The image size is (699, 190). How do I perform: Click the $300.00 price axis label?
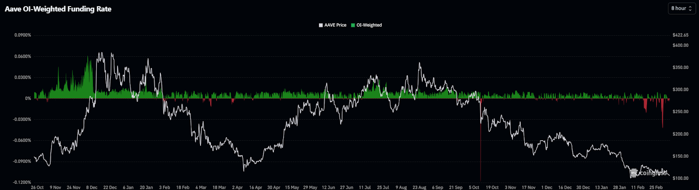pos(681,90)
